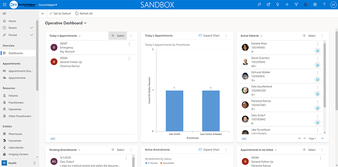Click Gary Zulauf patient photo

click(x=245, y=119)
